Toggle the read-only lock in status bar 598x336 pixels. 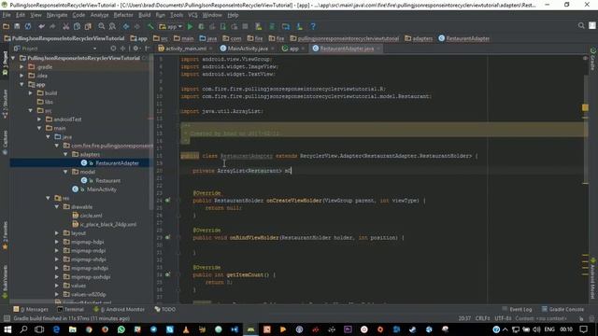click(581, 318)
